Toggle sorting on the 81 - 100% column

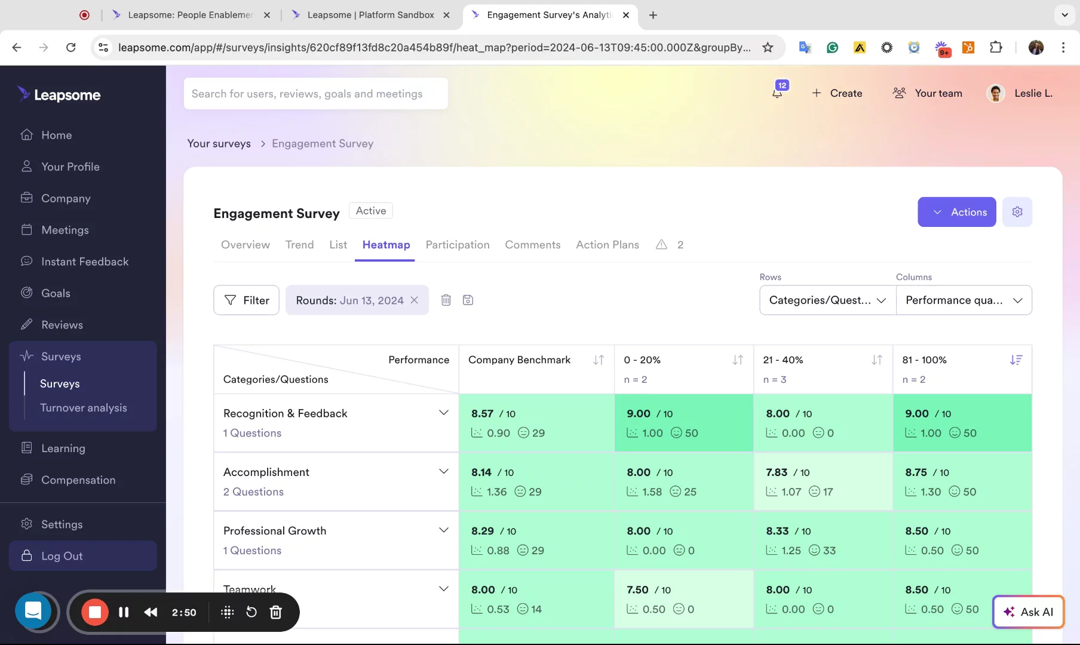(1015, 360)
